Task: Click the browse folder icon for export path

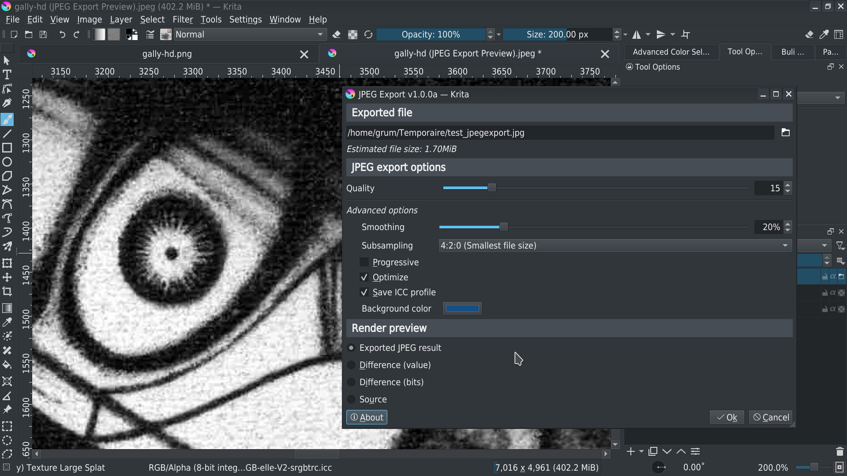Action: coord(785,133)
